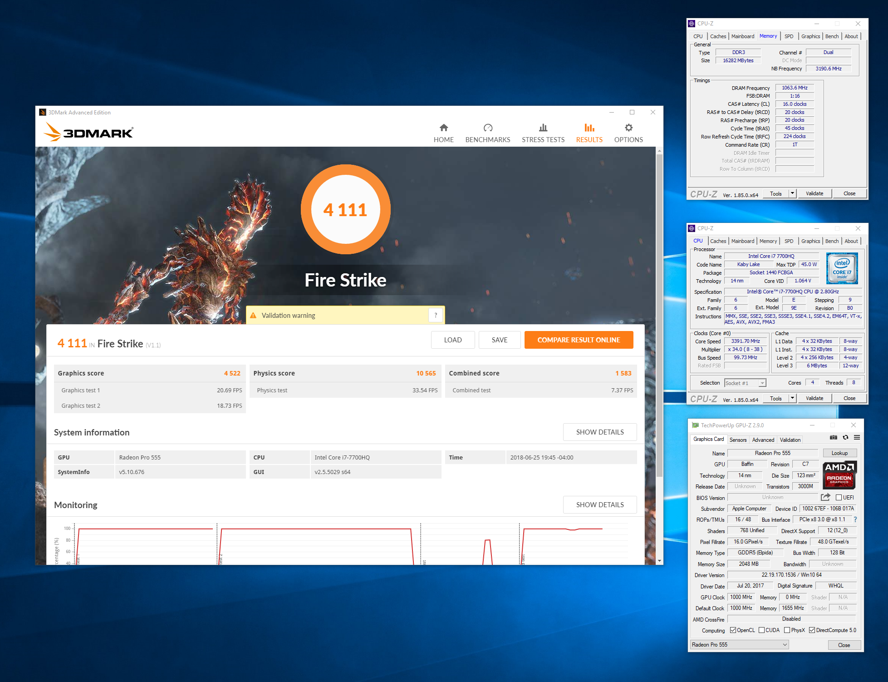Toggle the PhysX checkbox
This screenshot has width=888, height=682.
tap(787, 630)
